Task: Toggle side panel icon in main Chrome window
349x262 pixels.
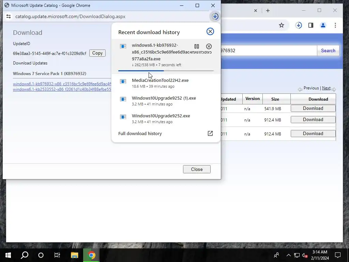Action: click(311, 25)
